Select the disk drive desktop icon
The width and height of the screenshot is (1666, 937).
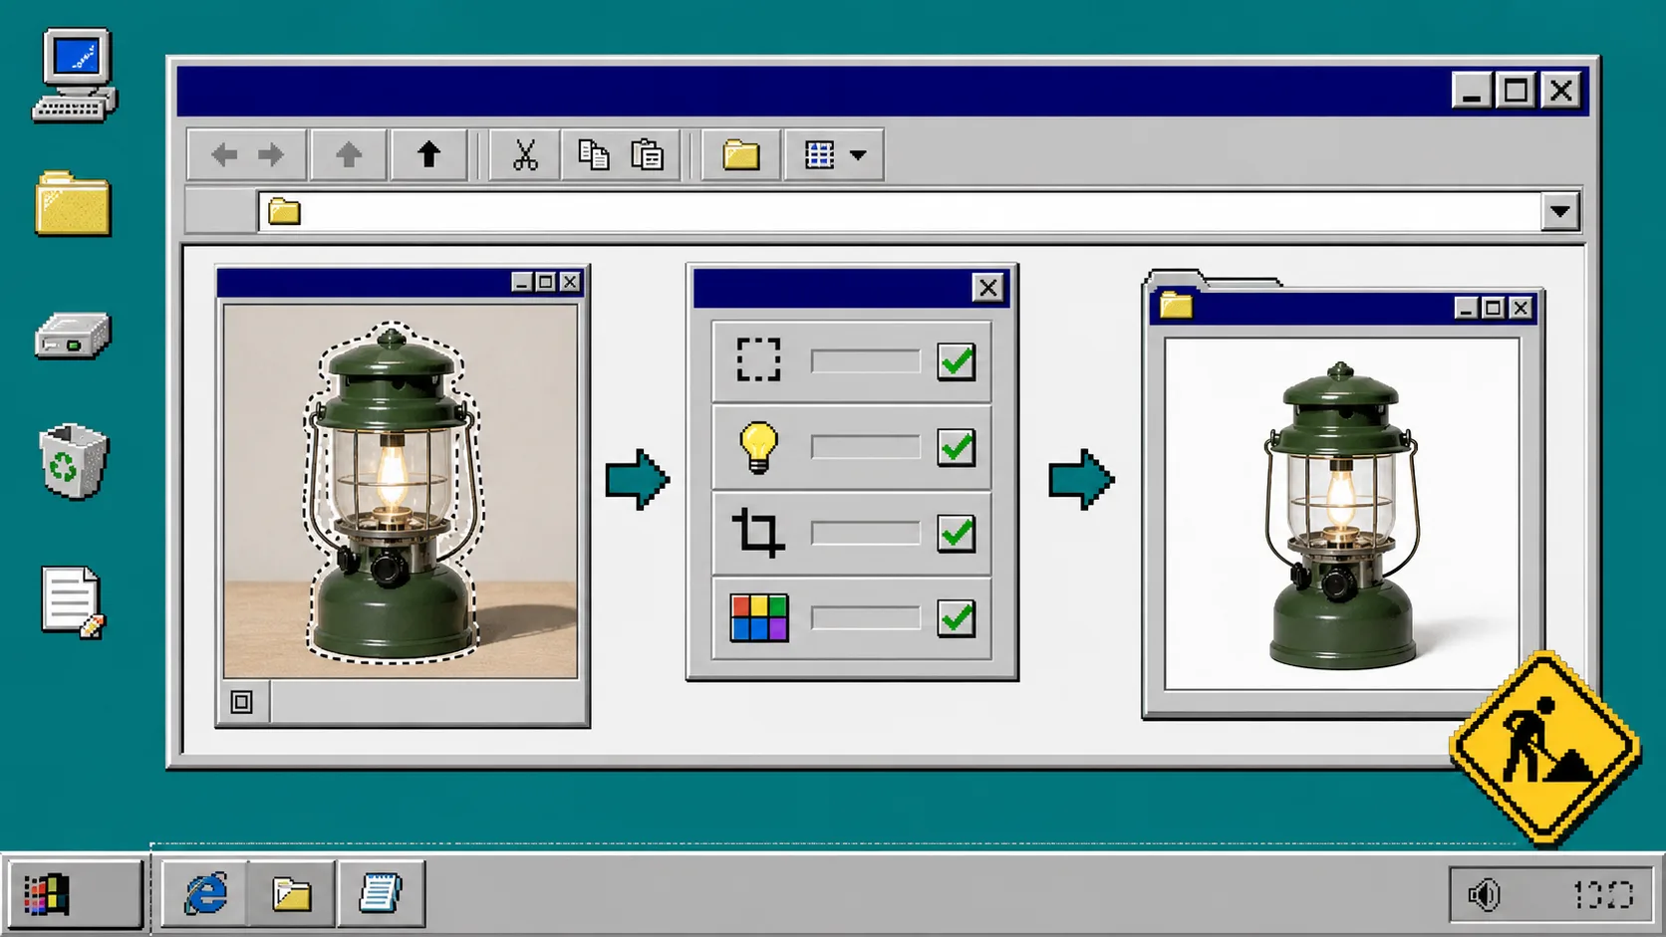[73, 336]
